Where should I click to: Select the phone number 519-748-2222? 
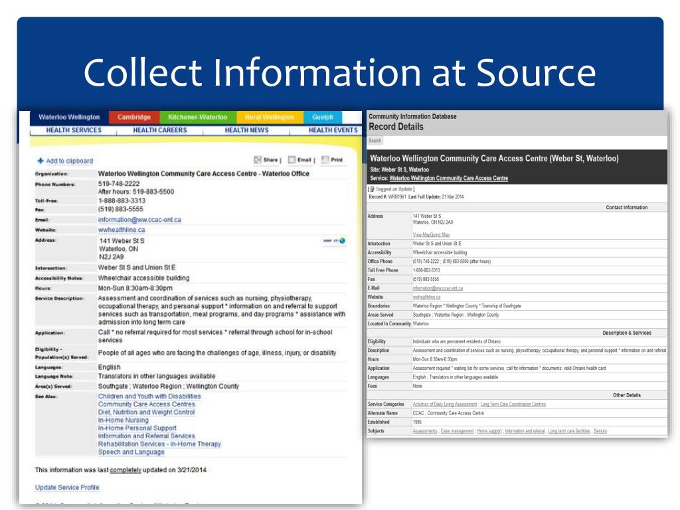coord(119,184)
